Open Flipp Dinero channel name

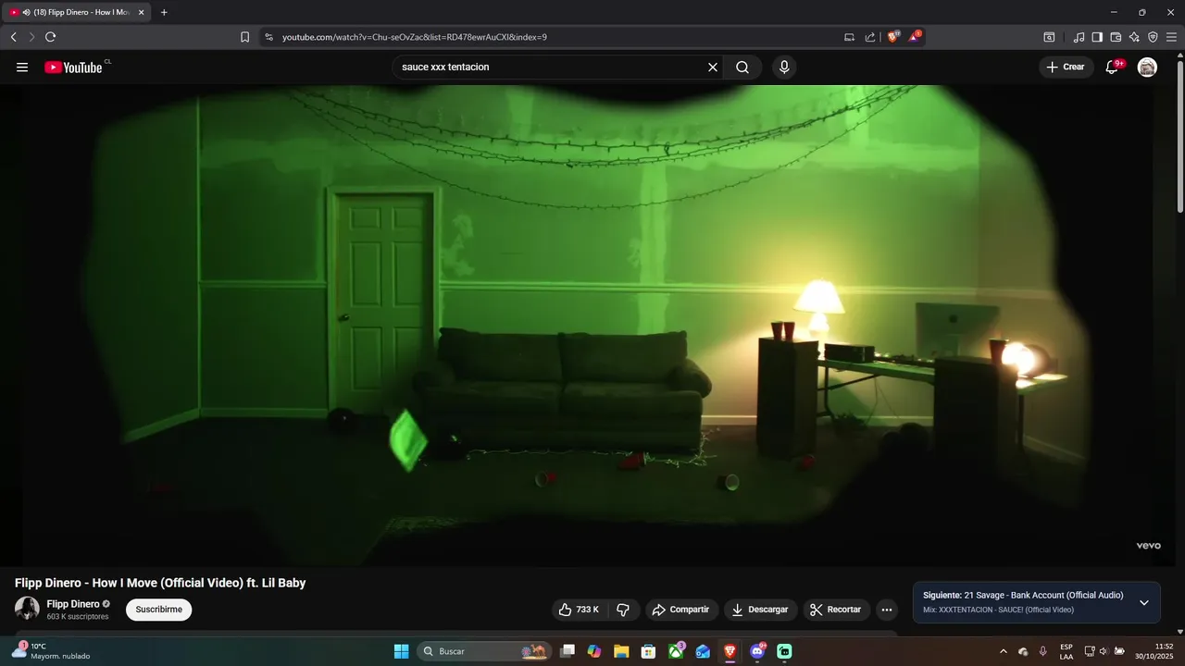pyautogui.click(x=73, y=604)
